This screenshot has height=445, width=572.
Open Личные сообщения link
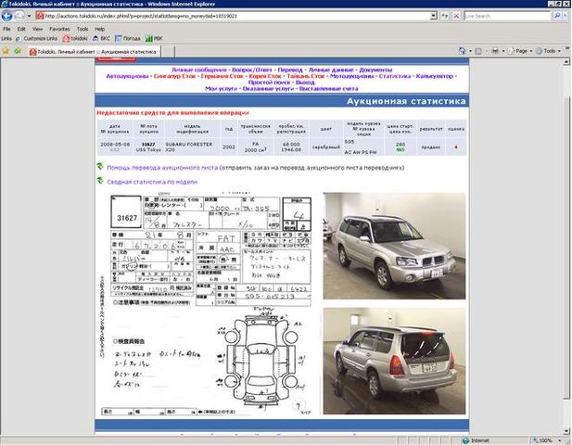tap(198, 70)
